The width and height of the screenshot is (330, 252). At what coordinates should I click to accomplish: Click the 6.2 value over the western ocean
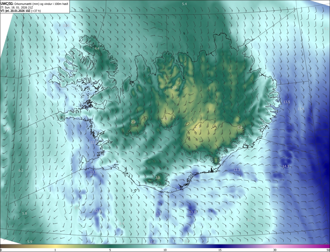click(21, 171)
